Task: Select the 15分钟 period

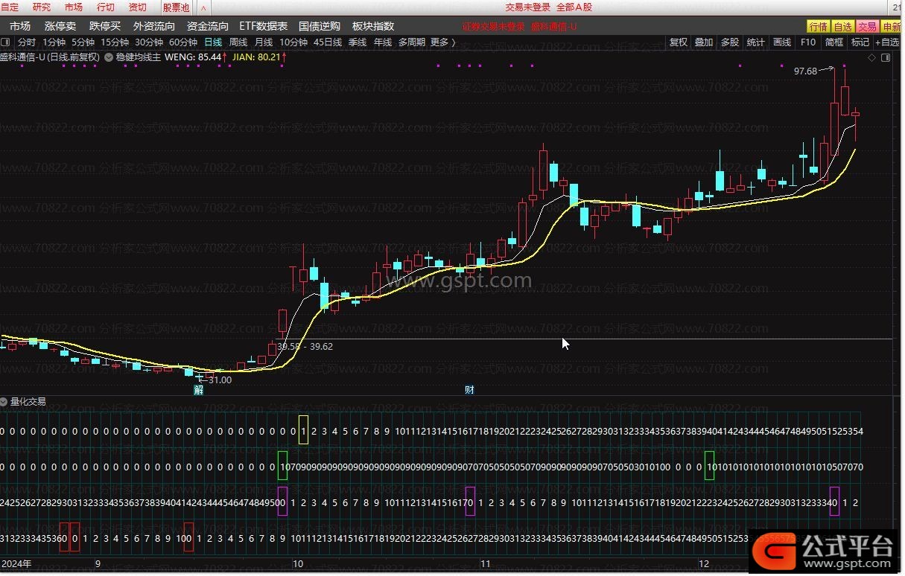Action: tap(115, 42)
